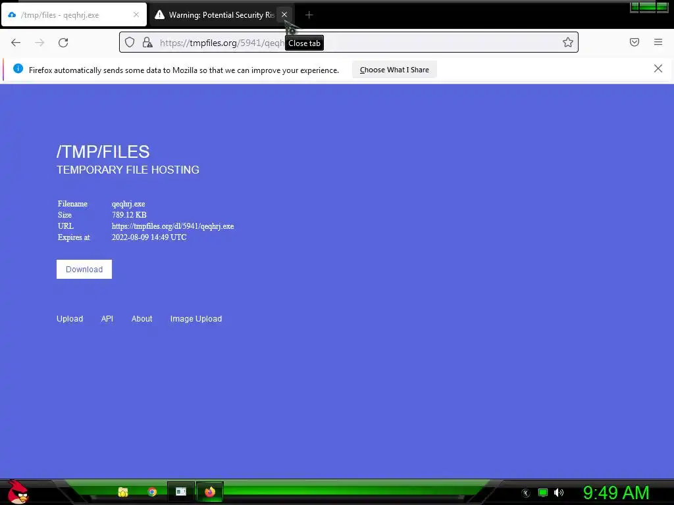The height and width of the screenshot is (505, 674).
Task: Click Choose What I Share button
Action: [x=394, y=70]
